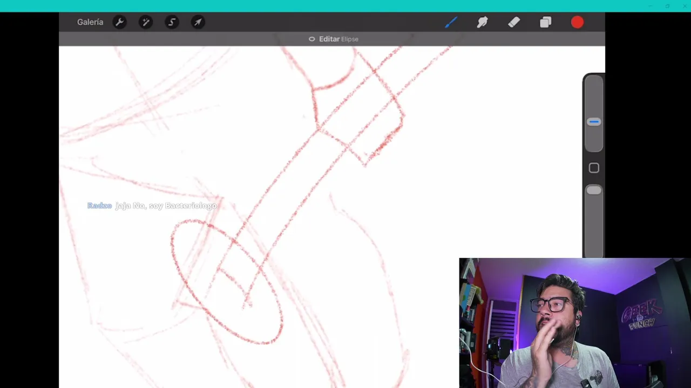
Task: Select the Eraser tool
Action: point(514,22)
